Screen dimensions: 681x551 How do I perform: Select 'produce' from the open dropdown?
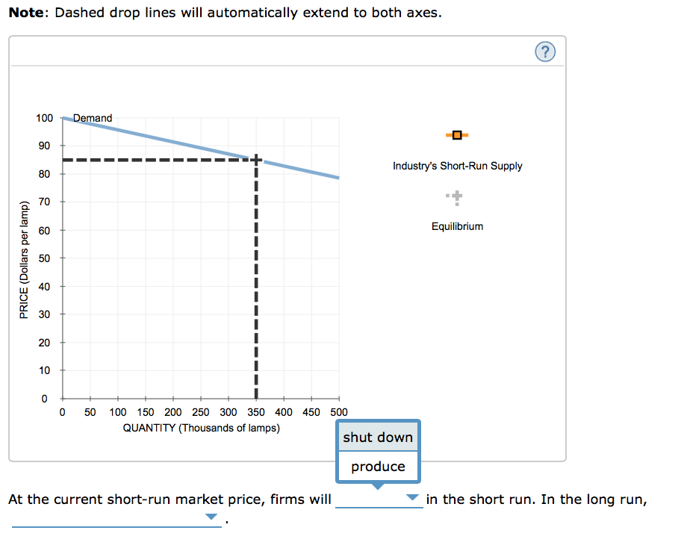pos(378,466)
